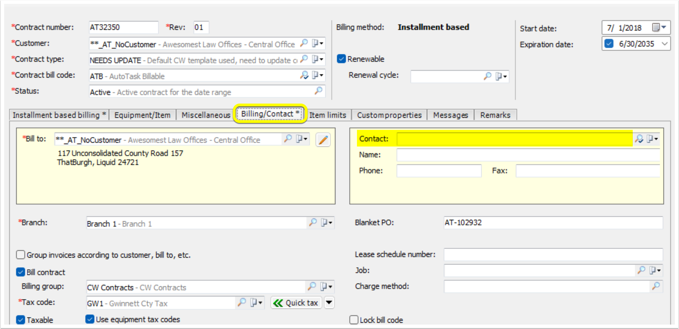The height and width of the screenshot is (329, 679).
Task: Click the contact Name field
Action: (x=528, y=155)
